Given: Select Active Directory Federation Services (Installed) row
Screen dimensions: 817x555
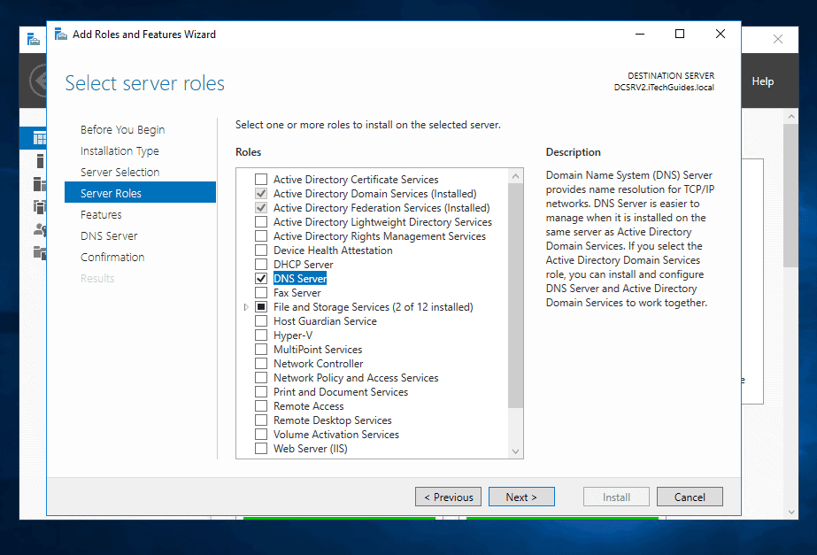Looking at the screenshot, I should click(x=382, y=207).
